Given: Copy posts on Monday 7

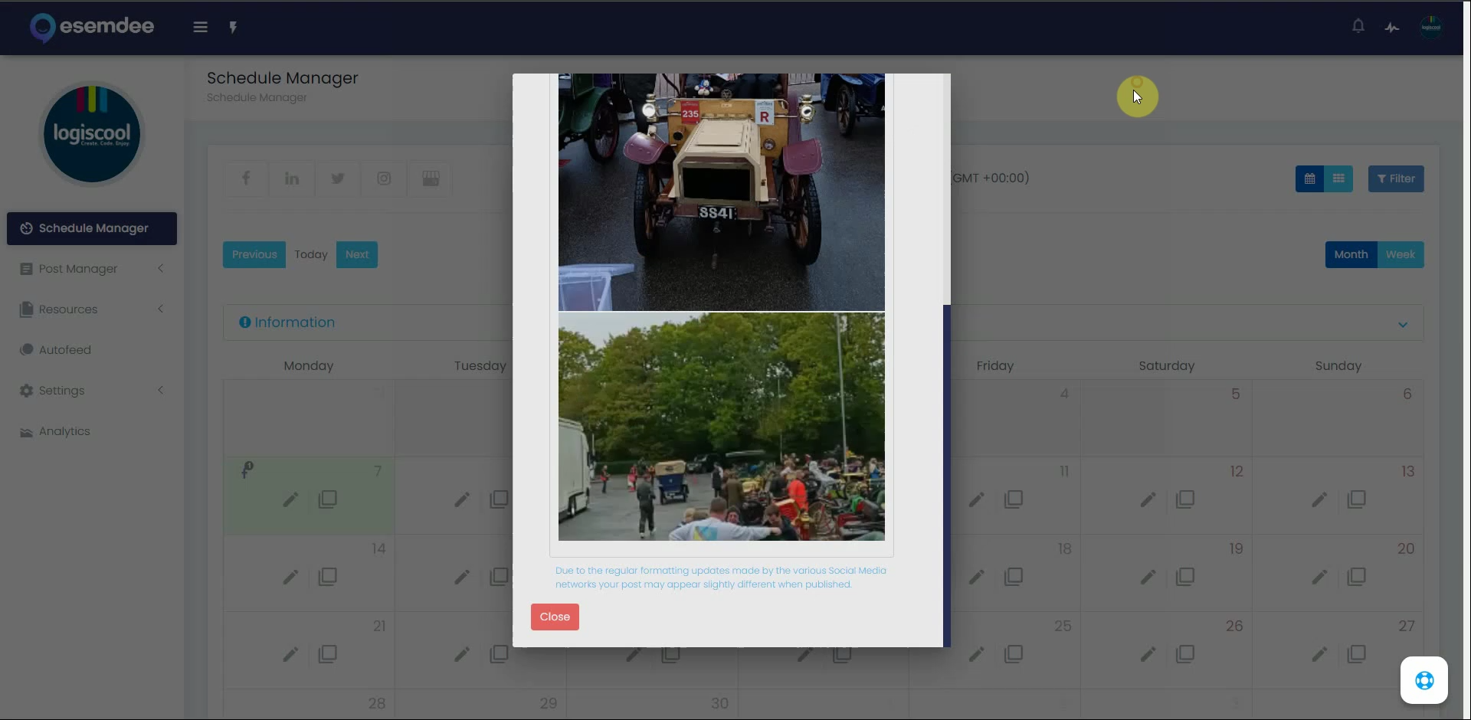Looking at the screenshot, I should pos(327,499).
